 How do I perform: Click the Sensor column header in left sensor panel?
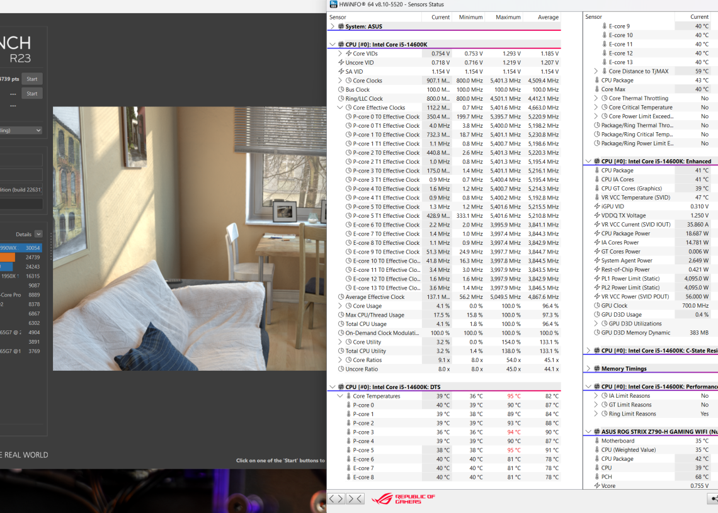tap(375, 18)
